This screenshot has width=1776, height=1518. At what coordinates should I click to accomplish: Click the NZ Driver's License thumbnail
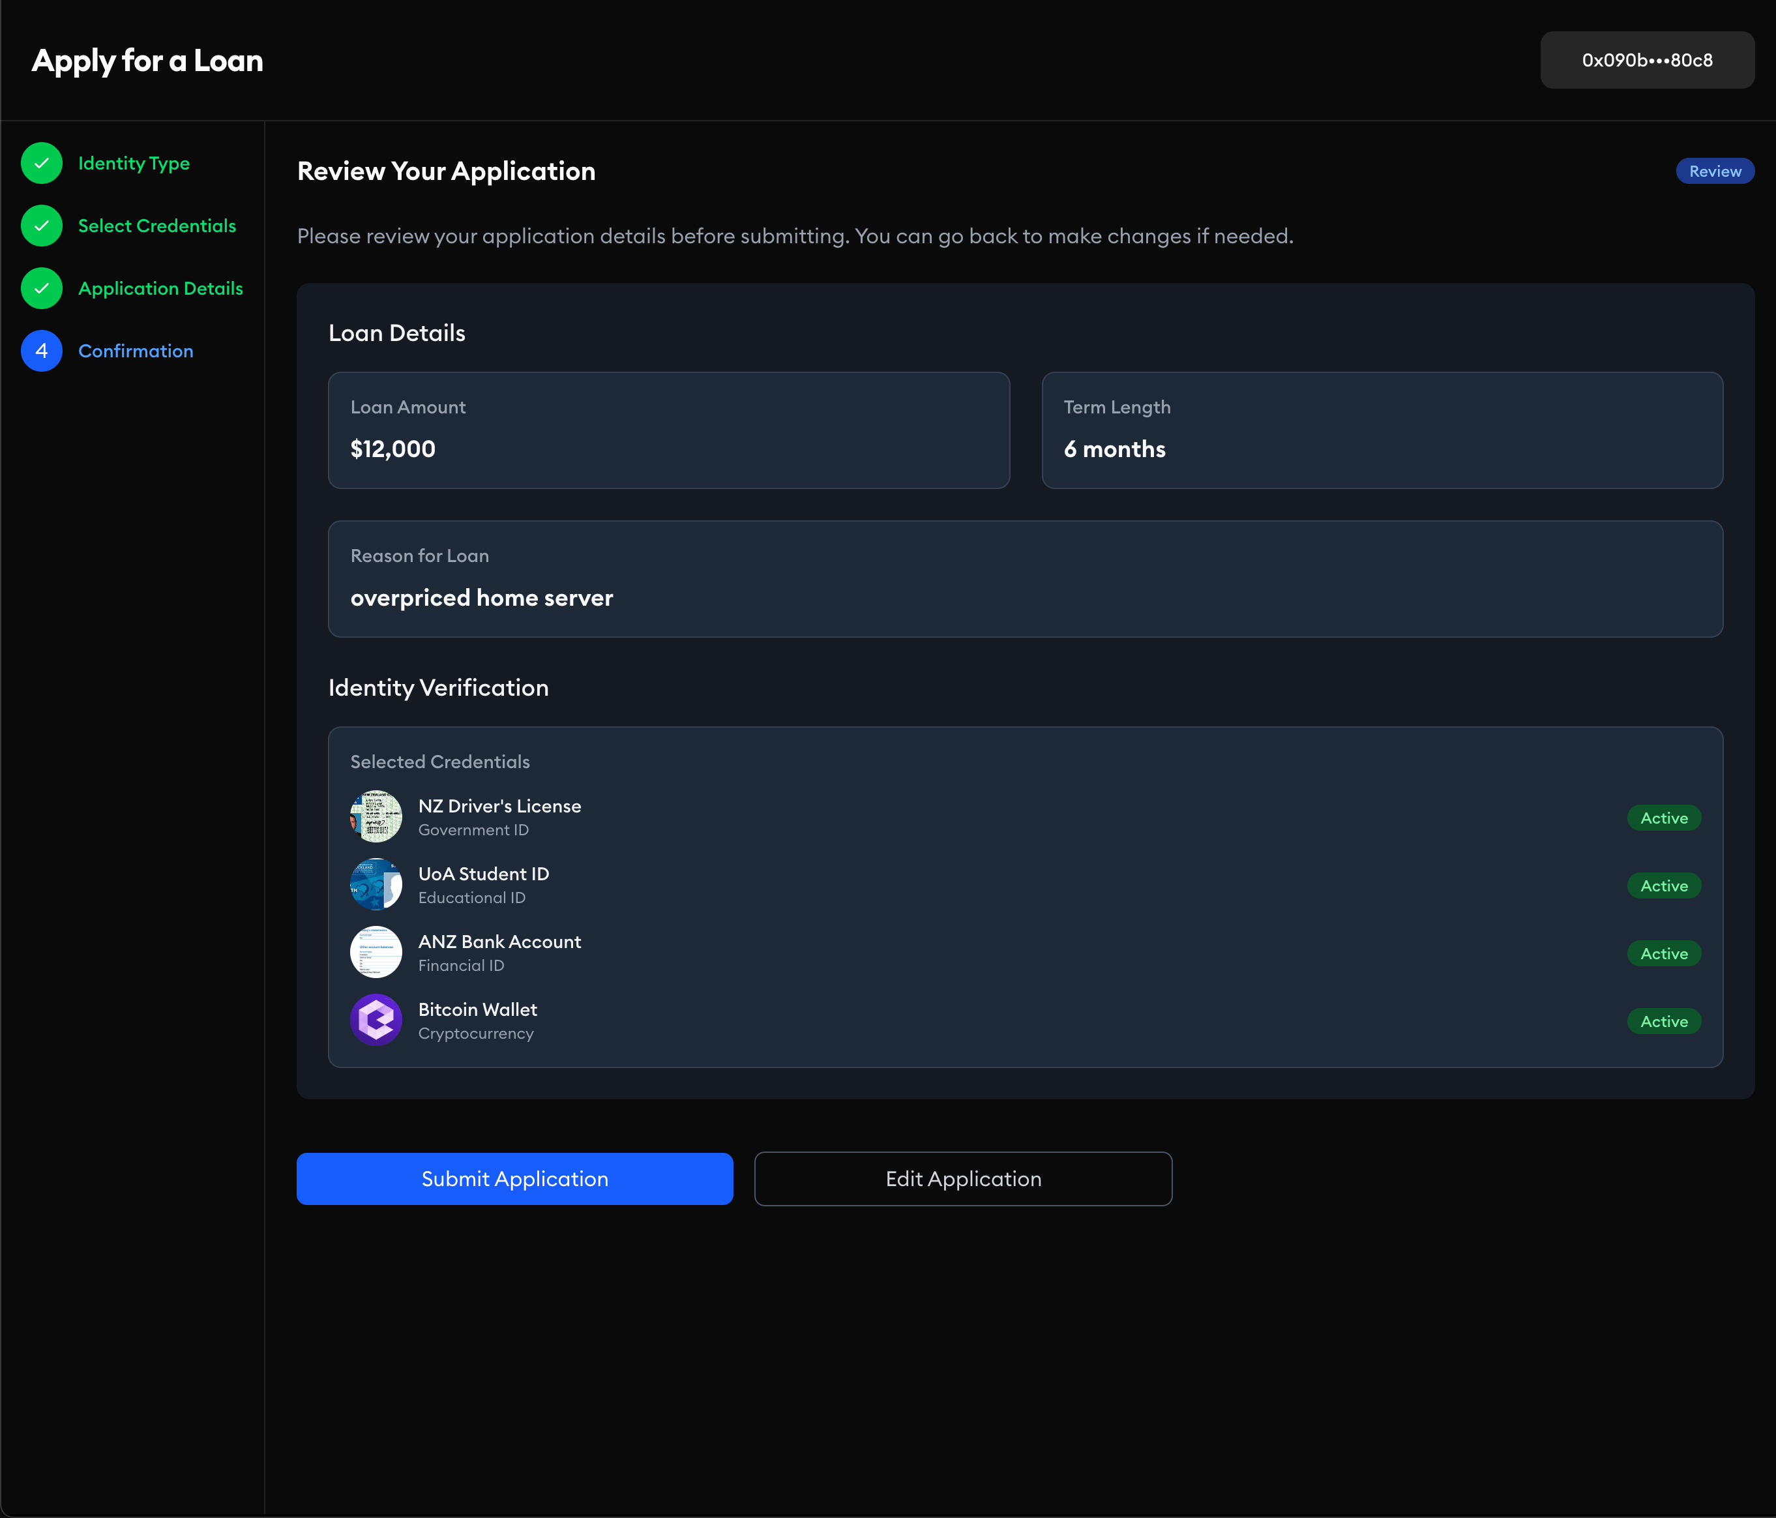(376, 816)
